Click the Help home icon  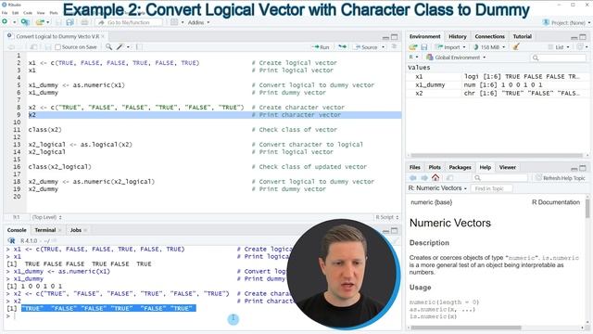tap(435, 177)
